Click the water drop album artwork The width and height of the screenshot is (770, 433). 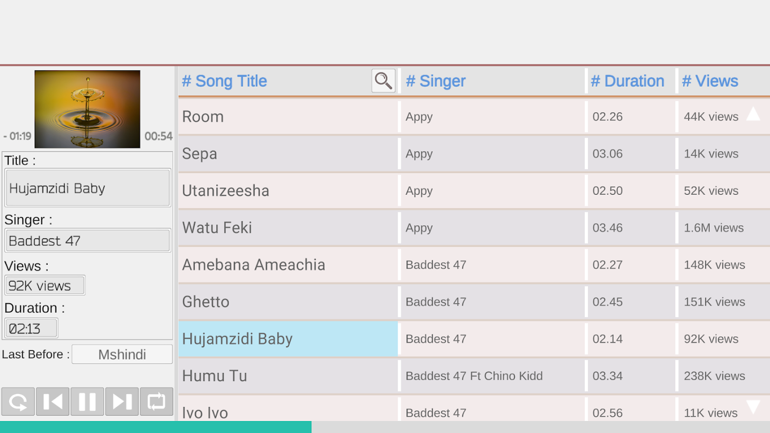click(87, 109)
